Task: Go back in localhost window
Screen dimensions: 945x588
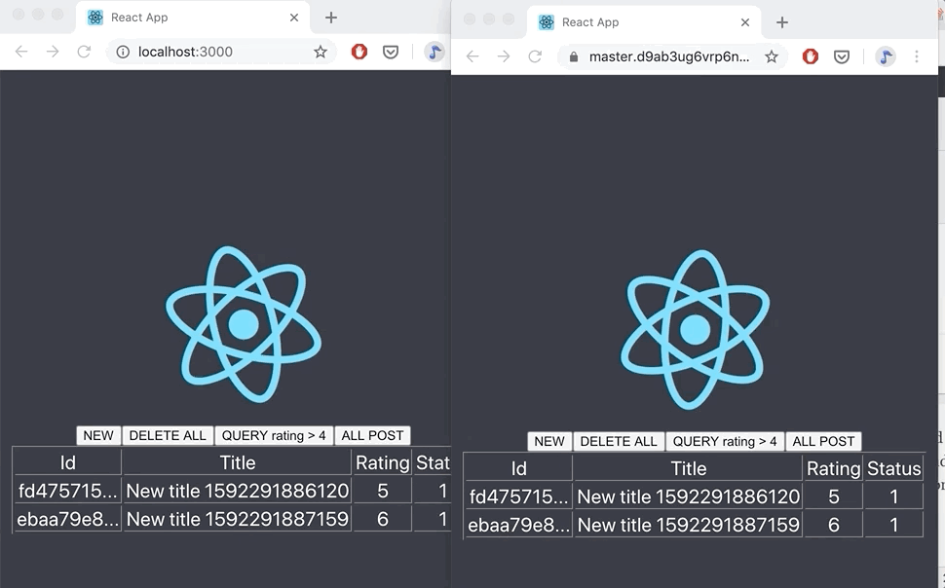Action: pos(21,52)
